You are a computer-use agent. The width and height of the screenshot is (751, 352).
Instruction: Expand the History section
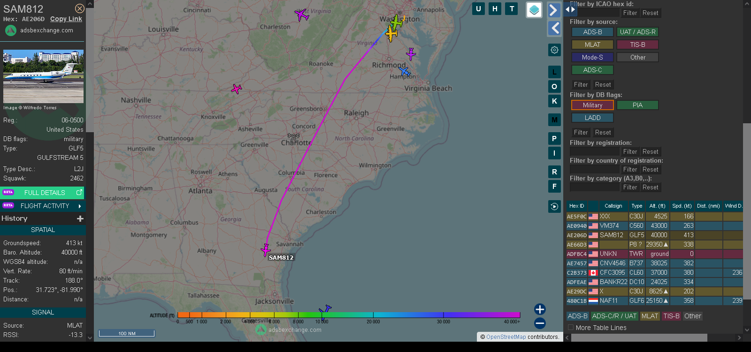point(80,218)
